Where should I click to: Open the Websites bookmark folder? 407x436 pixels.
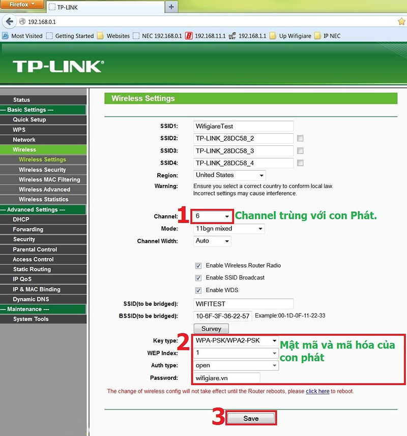pyautogui.click(x=113, y=36)
